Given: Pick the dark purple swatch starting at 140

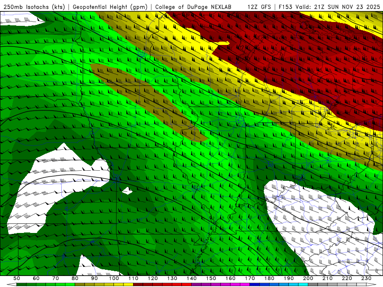Looking at the screenshot, I should (x=196, y=284).
